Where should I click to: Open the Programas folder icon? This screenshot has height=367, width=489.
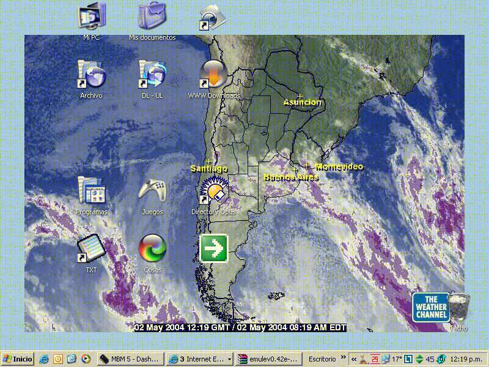click(x=92, y=191)
